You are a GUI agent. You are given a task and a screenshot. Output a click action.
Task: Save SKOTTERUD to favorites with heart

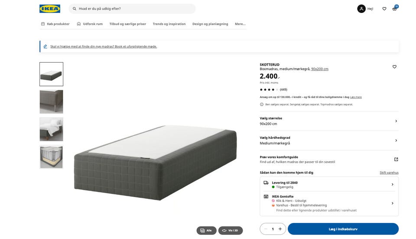pyautogui.click(x=394, y=67)
